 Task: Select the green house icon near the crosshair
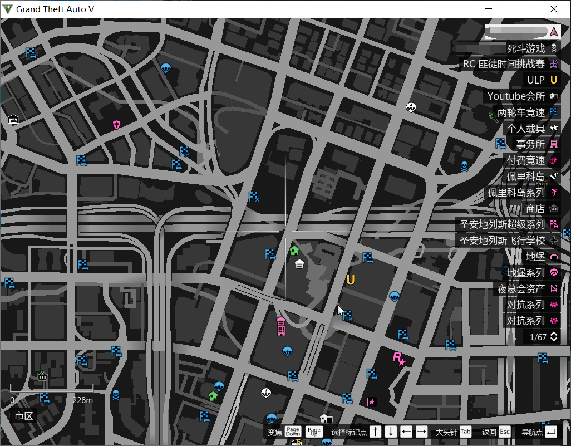click(294, 251)
